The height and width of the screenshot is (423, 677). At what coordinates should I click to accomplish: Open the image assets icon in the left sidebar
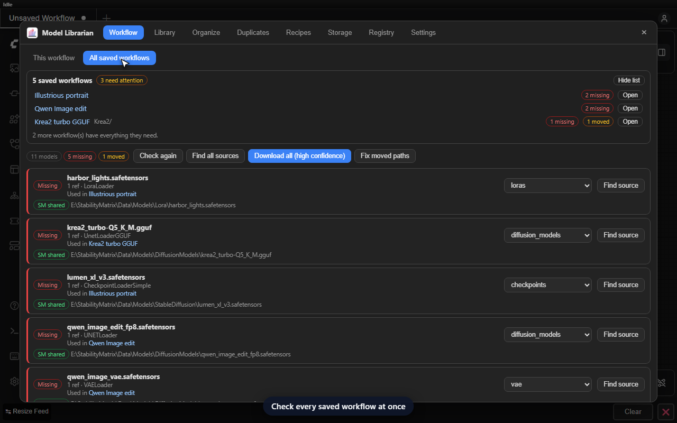click(14, 68)
